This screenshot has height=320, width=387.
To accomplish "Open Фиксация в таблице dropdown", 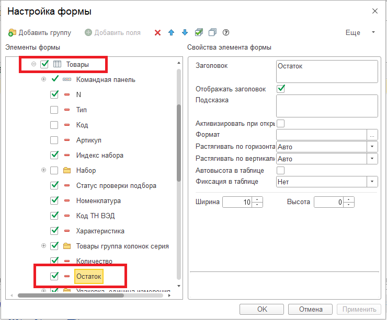I will [372, 182].
